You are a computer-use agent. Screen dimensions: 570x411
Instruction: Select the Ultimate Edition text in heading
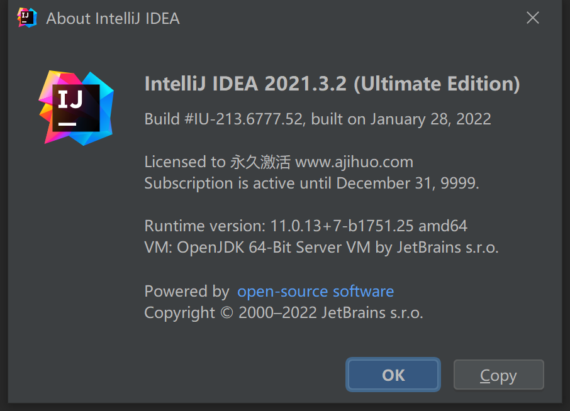tap(437, 84)
